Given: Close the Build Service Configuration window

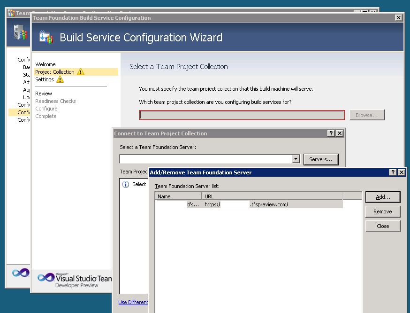Looking at the screenshot, I should pyautogui.click(x=398, y=18).
